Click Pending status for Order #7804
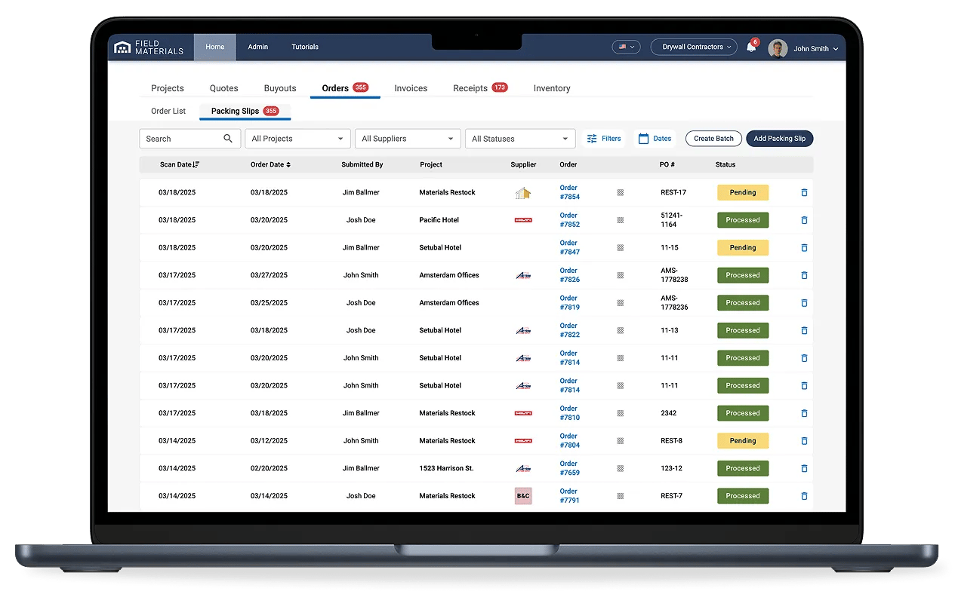Screen dimensions: 955x594 (x=743, y=441)
